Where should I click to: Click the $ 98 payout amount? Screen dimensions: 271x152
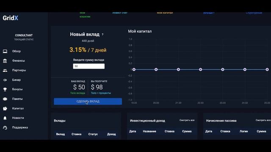coord(97,87)
